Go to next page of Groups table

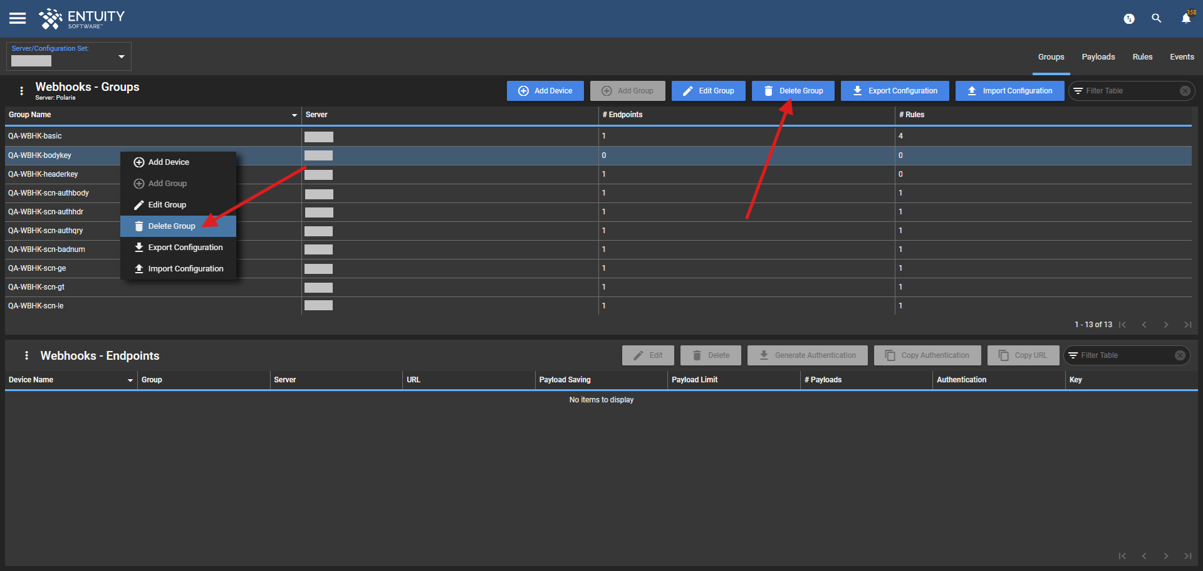point(1166,325)
